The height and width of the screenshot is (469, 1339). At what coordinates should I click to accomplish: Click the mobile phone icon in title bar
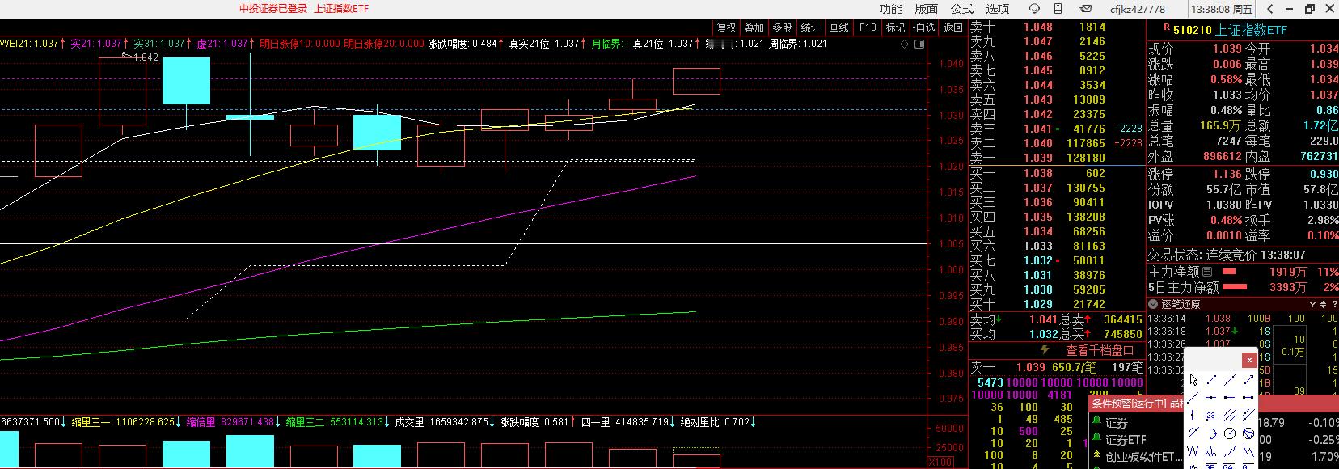click(1058, 9)
